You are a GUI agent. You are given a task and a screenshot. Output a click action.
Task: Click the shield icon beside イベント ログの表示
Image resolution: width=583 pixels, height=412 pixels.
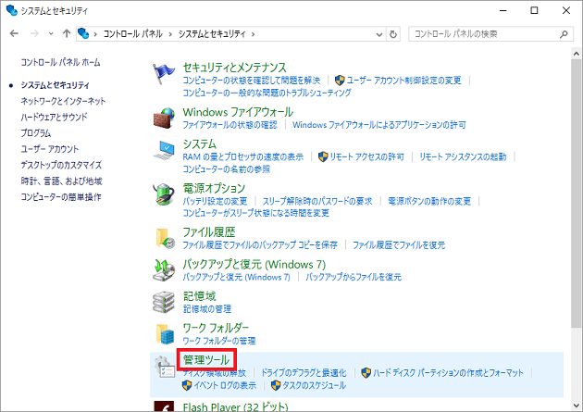point(187,385)
